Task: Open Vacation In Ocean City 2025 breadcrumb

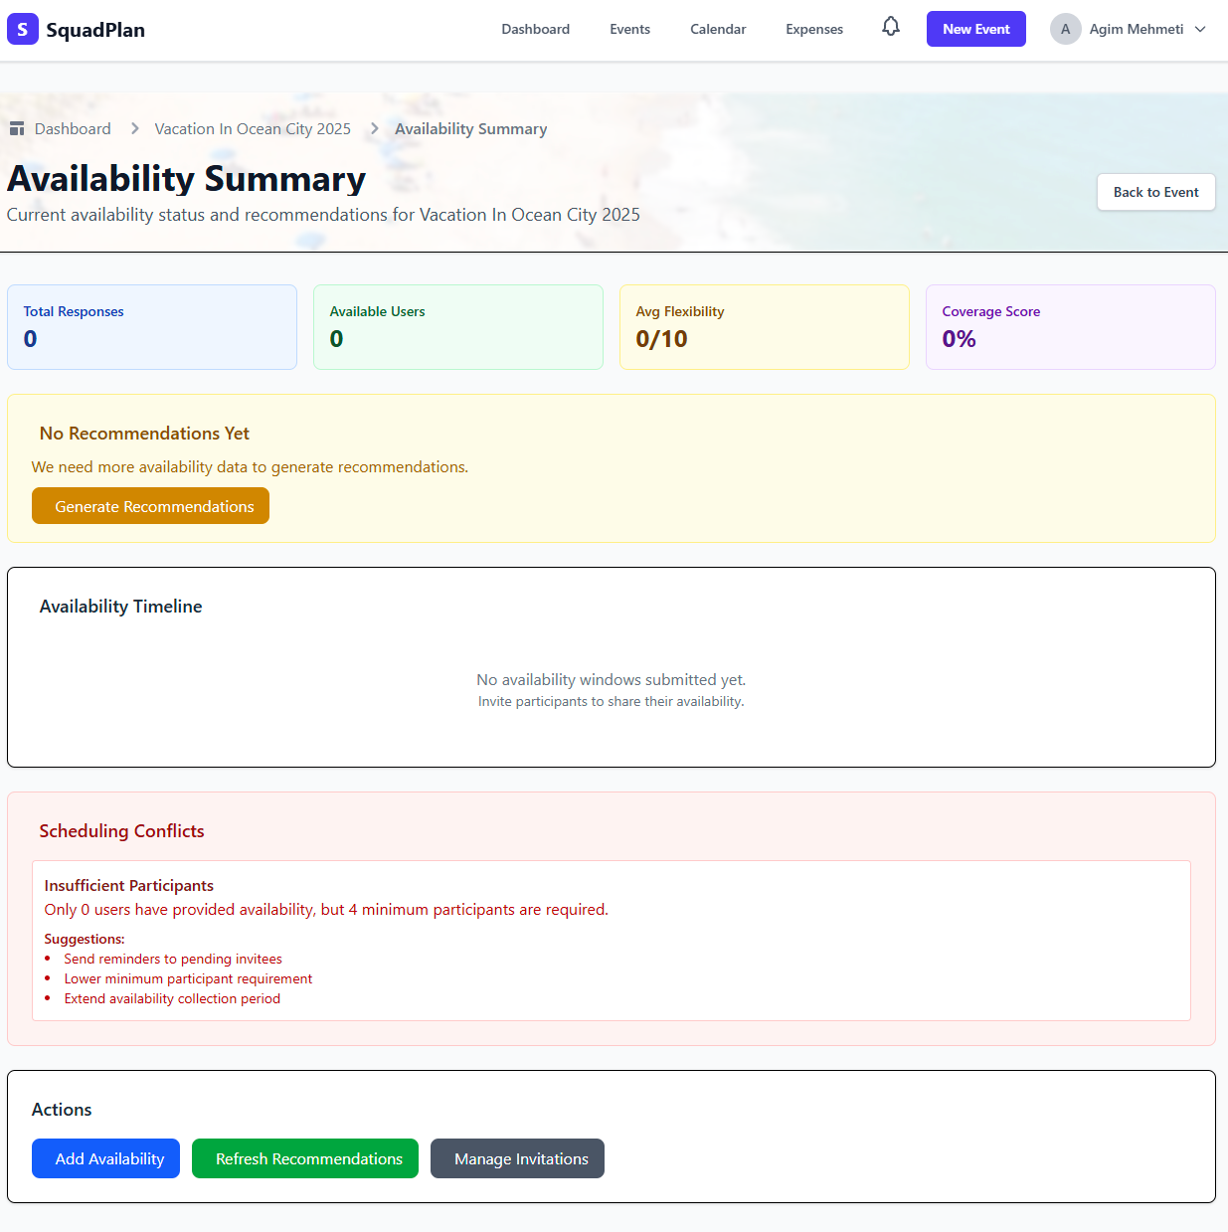Action: point(253,128)
